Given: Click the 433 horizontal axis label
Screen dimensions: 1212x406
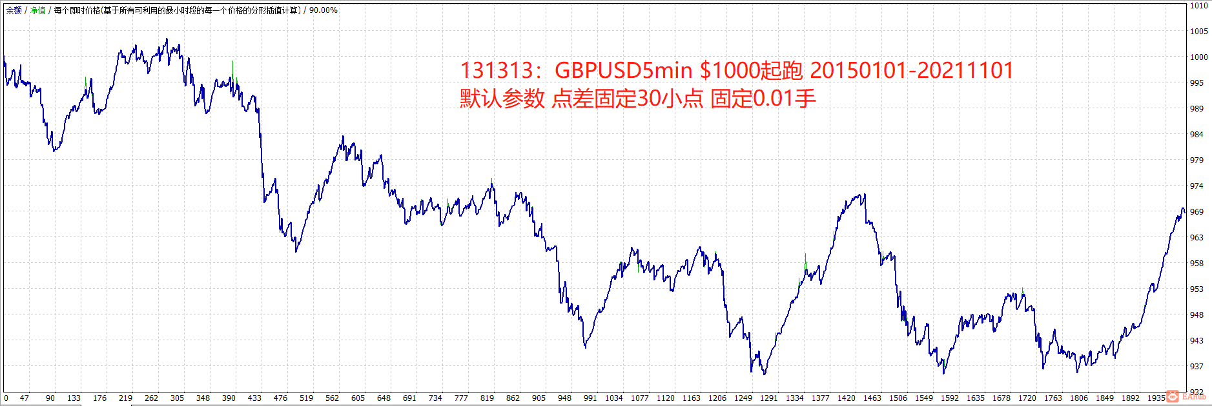Looking at the screenshot, I should pos(255,398).
